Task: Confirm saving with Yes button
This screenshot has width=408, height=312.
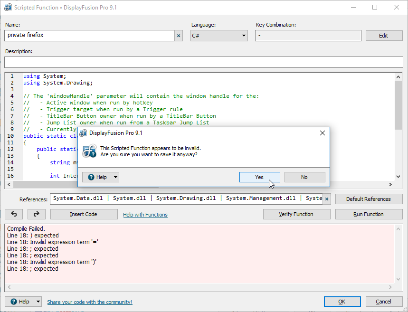Action: point(259,177)
